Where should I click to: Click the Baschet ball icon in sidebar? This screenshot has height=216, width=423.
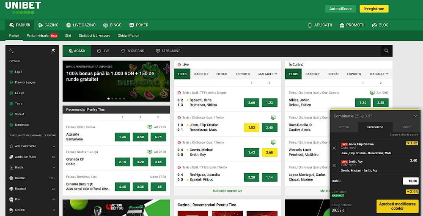pyautogui.click(x=11, y=178)
